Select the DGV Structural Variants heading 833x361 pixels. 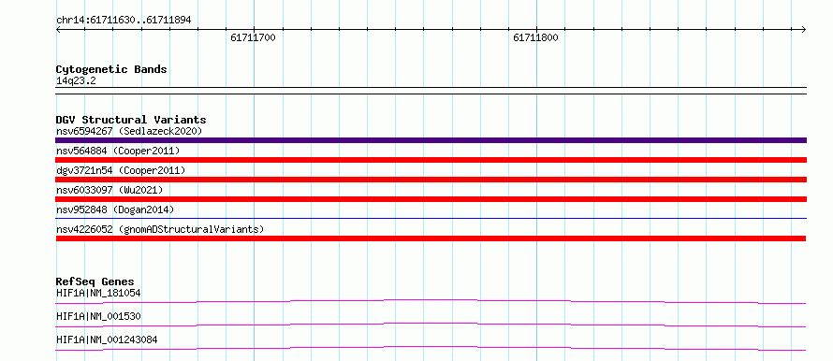pos(131,120)
